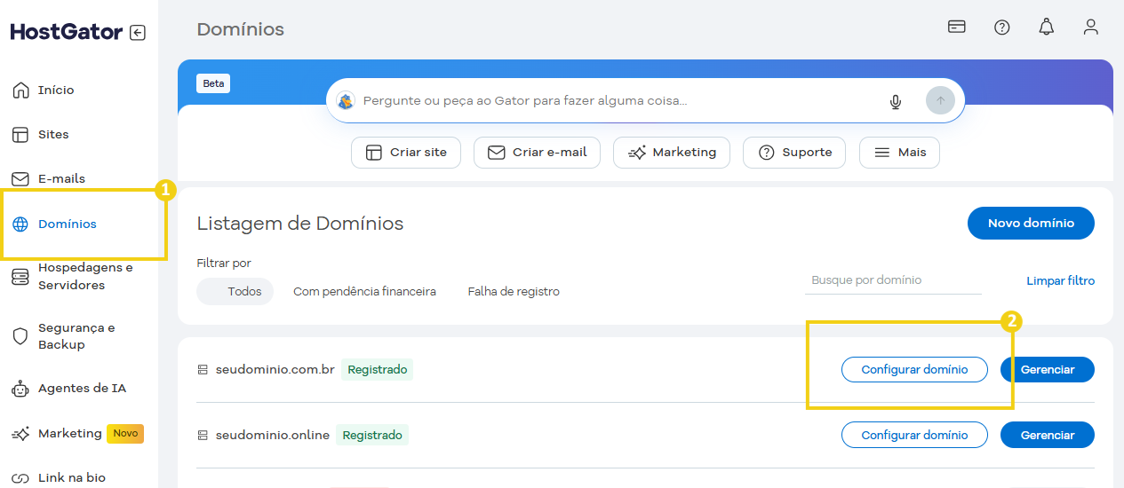The width and height of the screenshot is (1124, 488).
Task: Click the Listagem de Domínios heading
Action: click(x=300, y=224)
